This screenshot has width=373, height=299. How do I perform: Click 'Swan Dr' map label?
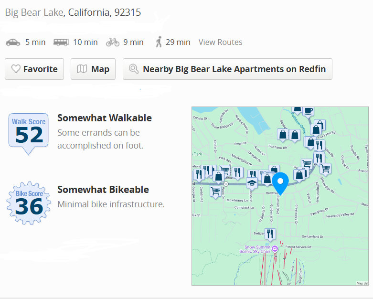240,143
